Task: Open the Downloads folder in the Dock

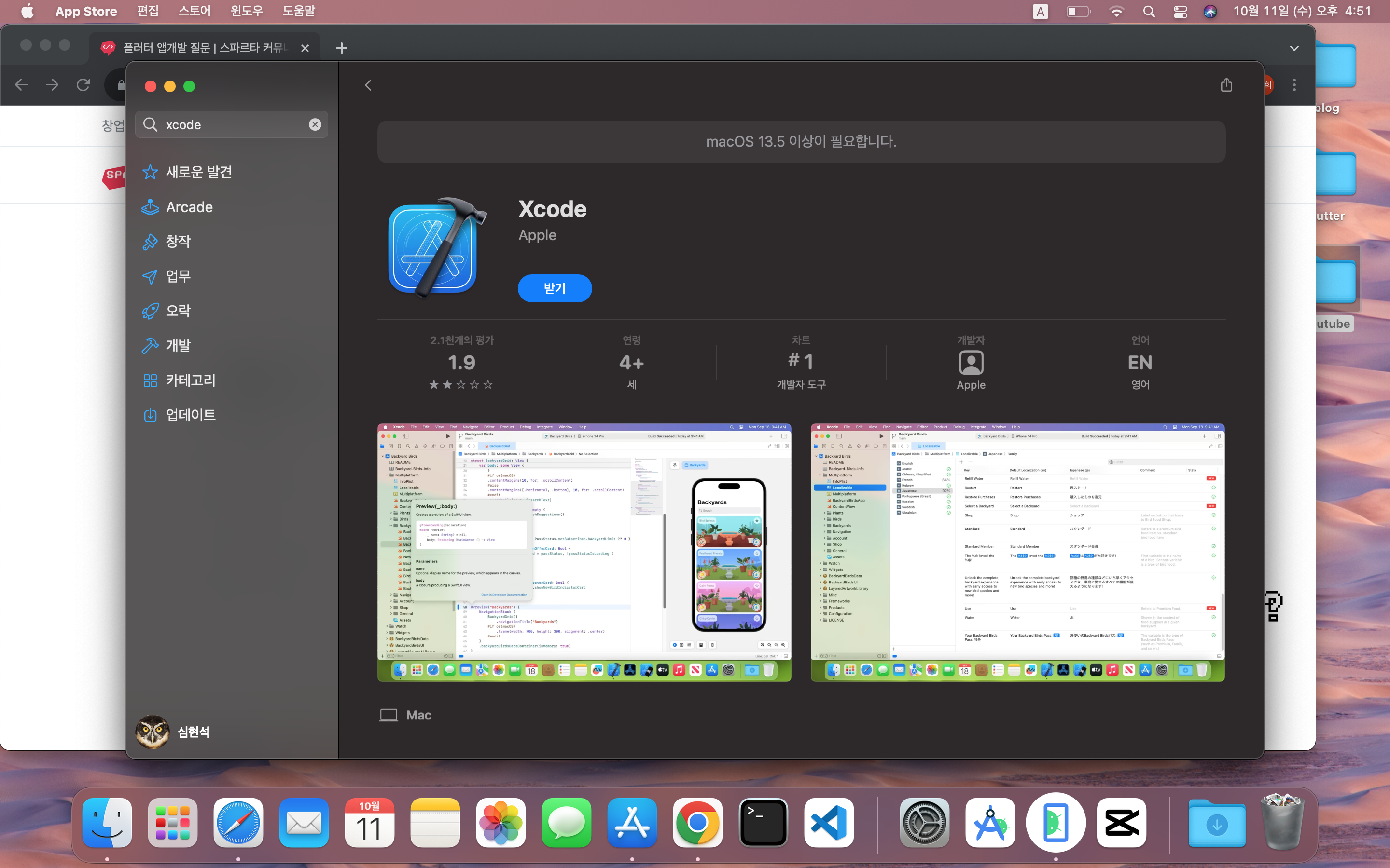Action: click(1217, 823)
